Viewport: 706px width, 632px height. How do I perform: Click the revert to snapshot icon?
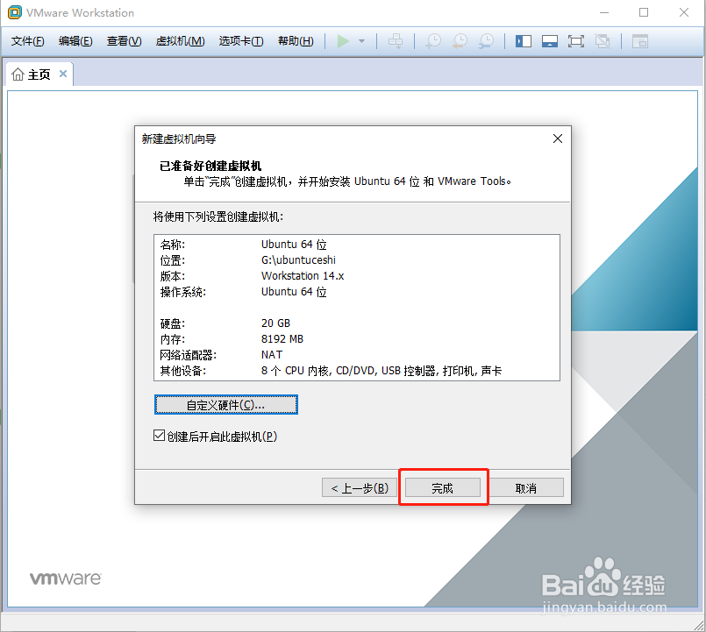coord(460,41)
